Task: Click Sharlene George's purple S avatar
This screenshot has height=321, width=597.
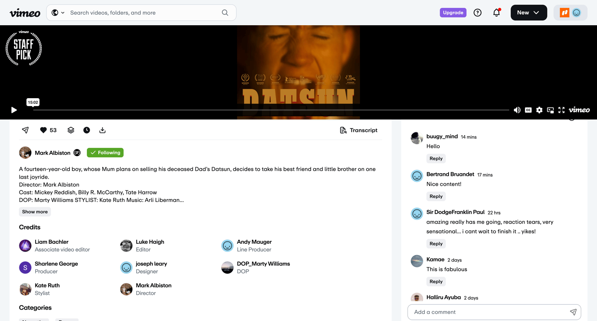Action: (25, 267)
